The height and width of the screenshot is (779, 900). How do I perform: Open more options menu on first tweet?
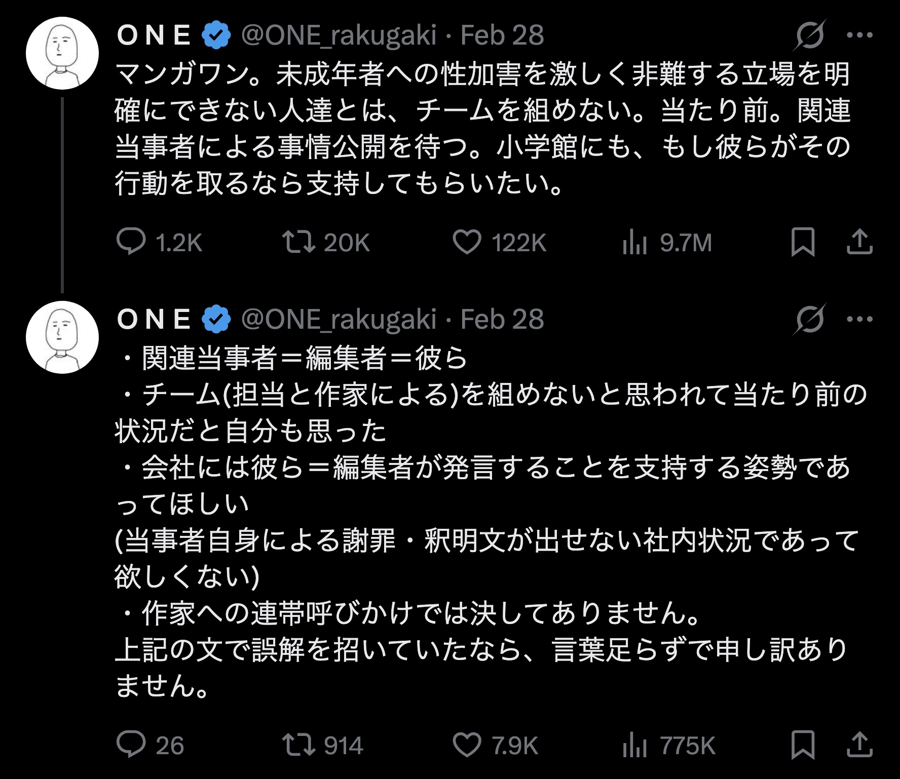pos(859,35)
